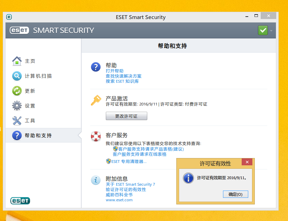Click the house icon for 主页
Viewport: 288px width, 221px height.
pos(17,61)
